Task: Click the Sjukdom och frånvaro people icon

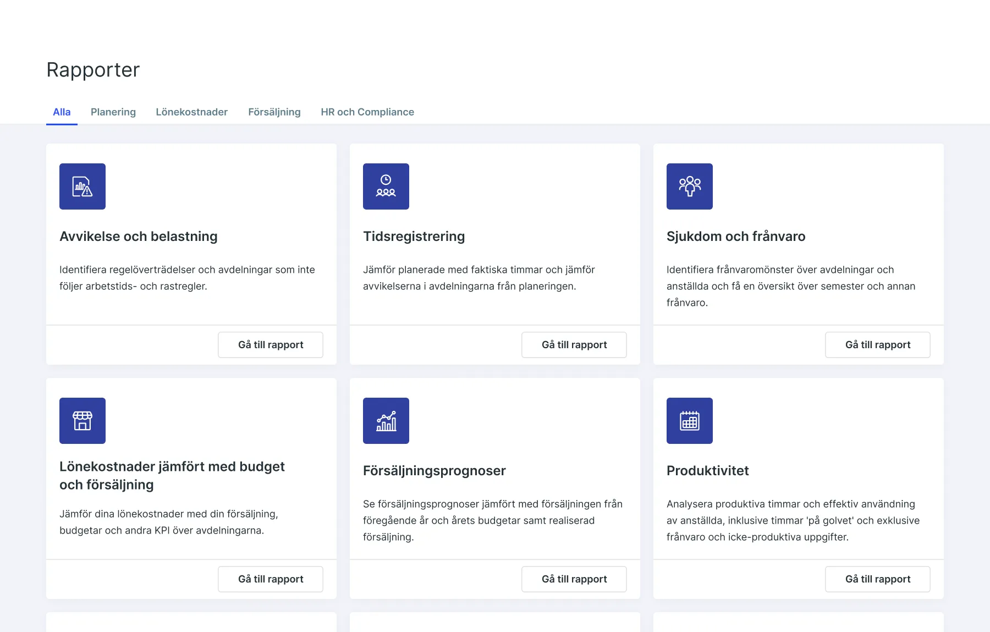Action: tap(690, 186)
